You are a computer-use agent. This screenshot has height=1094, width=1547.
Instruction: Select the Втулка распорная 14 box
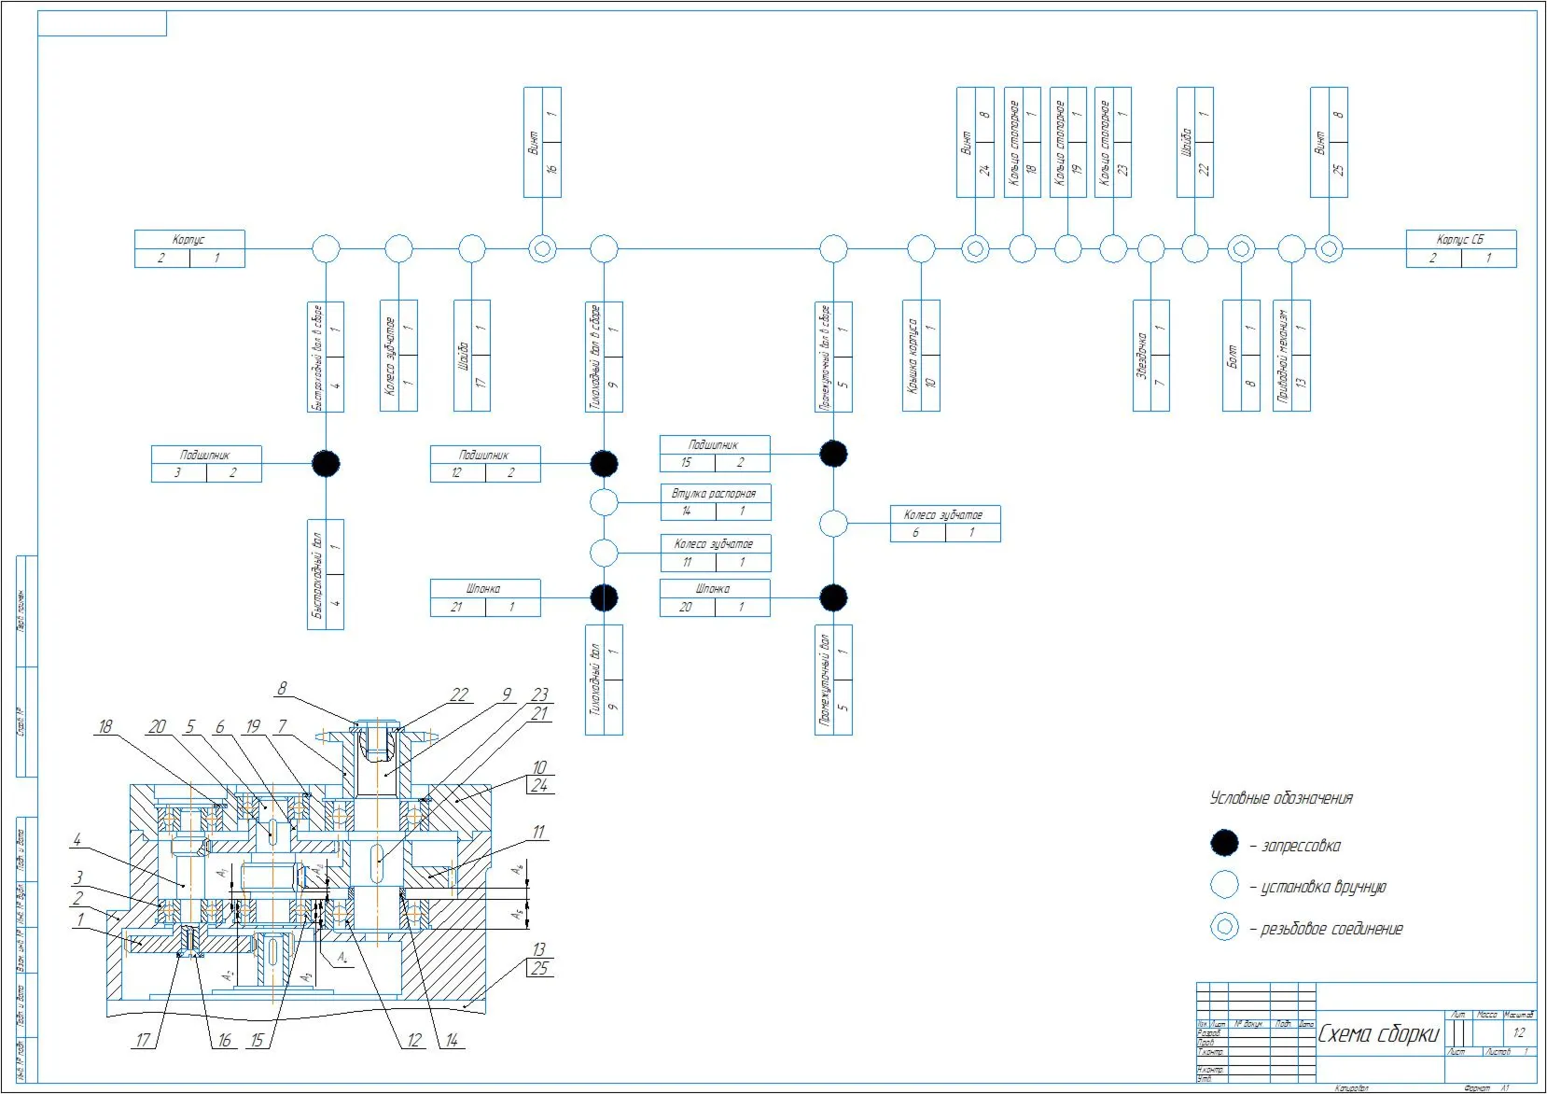tap(716, 502)
